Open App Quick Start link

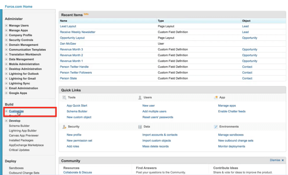(77, 106)
